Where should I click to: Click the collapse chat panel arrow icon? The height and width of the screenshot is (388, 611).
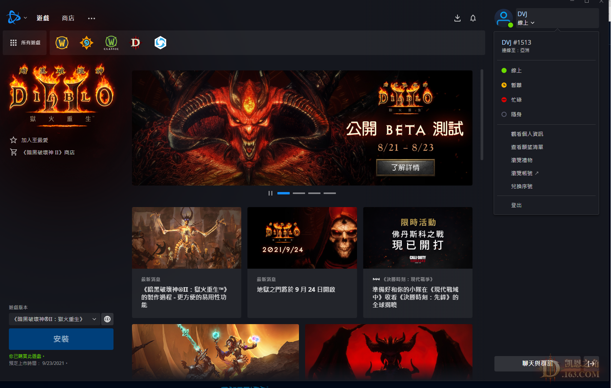coord(591,363)
